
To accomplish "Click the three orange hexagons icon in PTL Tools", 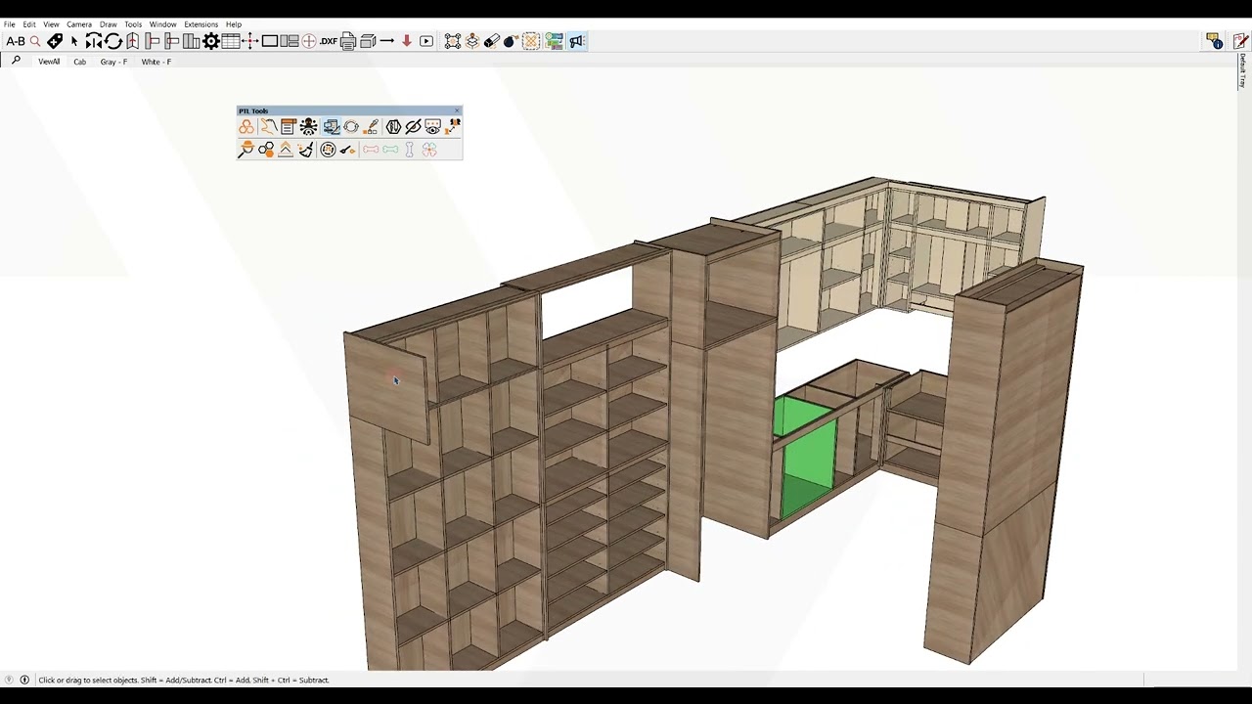I will [x=246, y=127].
